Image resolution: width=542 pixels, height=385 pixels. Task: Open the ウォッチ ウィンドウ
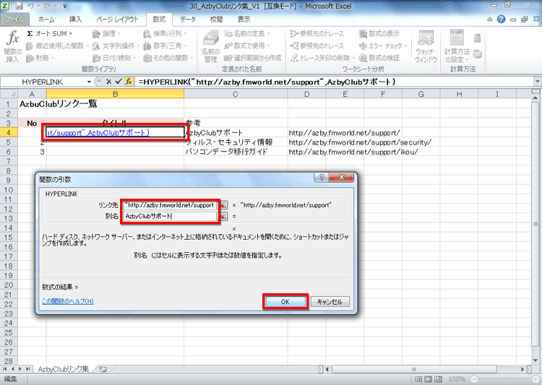pos(426,46)
